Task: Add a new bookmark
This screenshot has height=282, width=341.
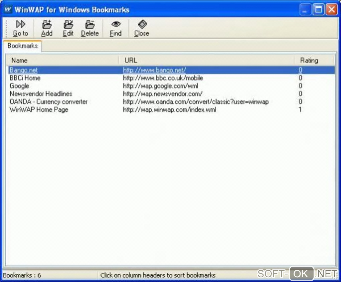Action: tap(47, 28)
